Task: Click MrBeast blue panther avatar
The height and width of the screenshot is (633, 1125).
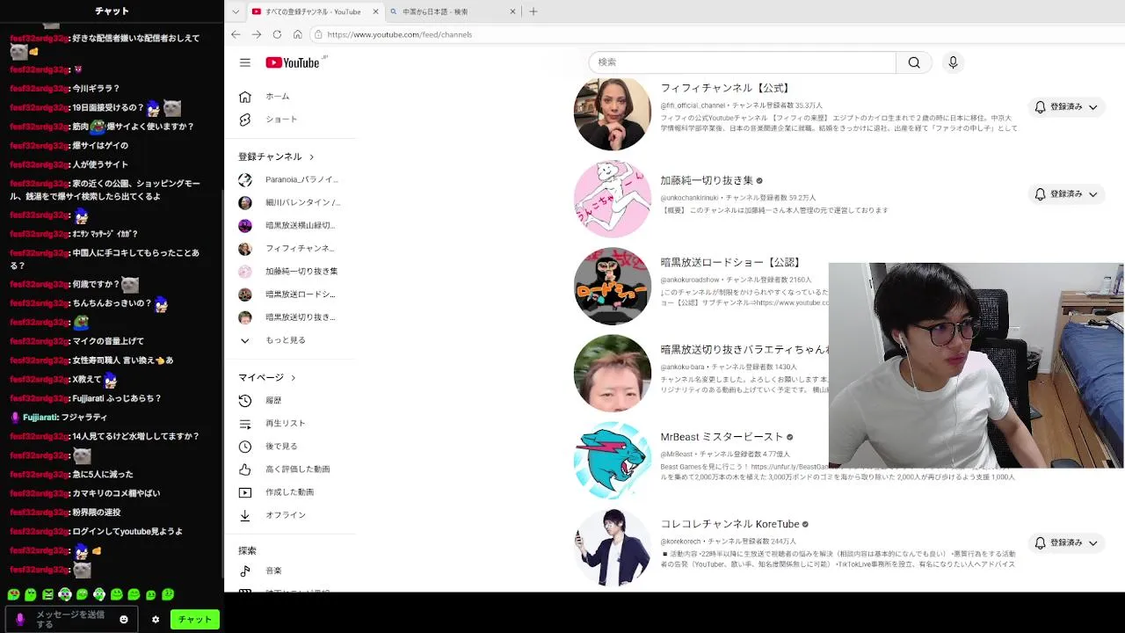Action: click(x=613, y=460)
